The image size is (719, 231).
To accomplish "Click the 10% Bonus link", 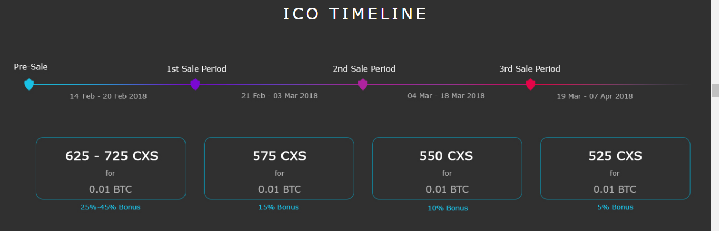I will tap(448, 208).
